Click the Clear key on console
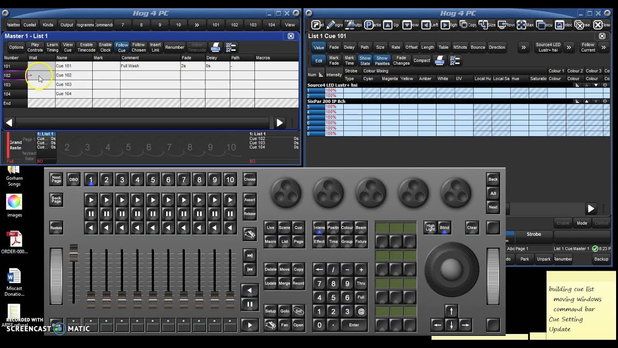This screenshot has height=348, width=618. coord(472,228)
